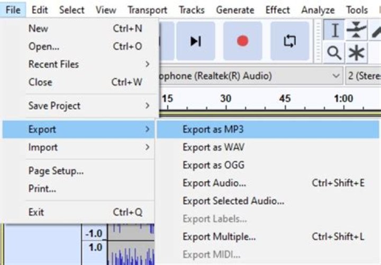Expand the Recent Files submenu
The height and width of the screenshot is (265, 381).
(x=78, y=64)
